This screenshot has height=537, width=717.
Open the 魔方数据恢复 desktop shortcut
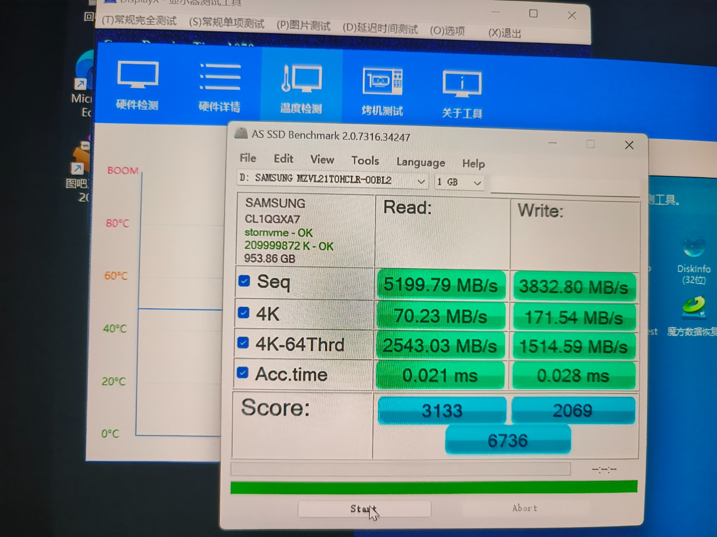tap(694, 316)
